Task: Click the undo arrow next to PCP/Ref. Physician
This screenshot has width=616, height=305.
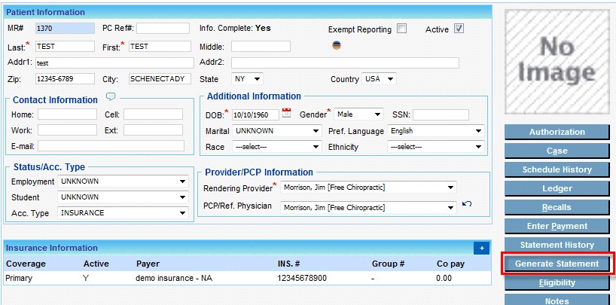Action: [x=467, y=205]
